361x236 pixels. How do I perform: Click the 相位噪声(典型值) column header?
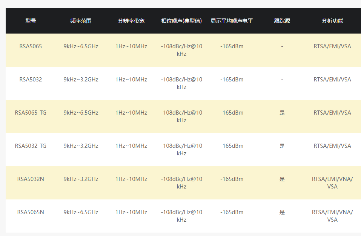pyautogui.click(x=181, y=21)
